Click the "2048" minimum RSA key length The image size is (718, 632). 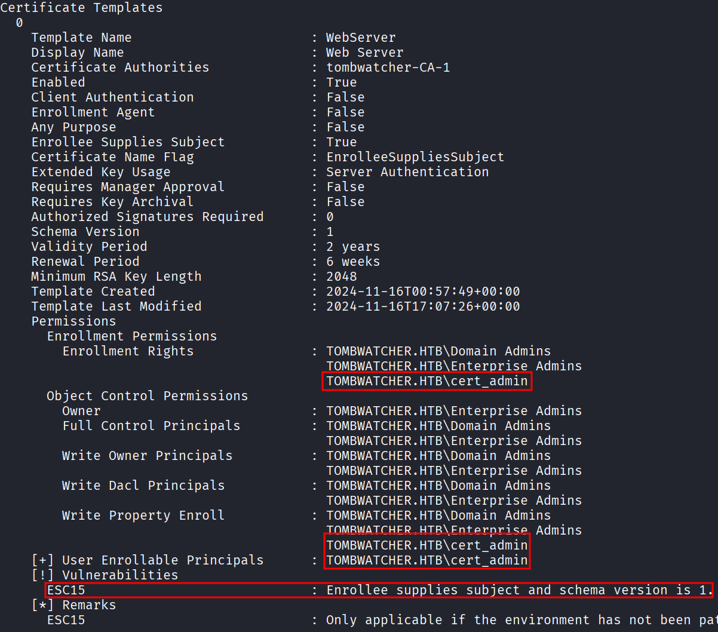341,277
